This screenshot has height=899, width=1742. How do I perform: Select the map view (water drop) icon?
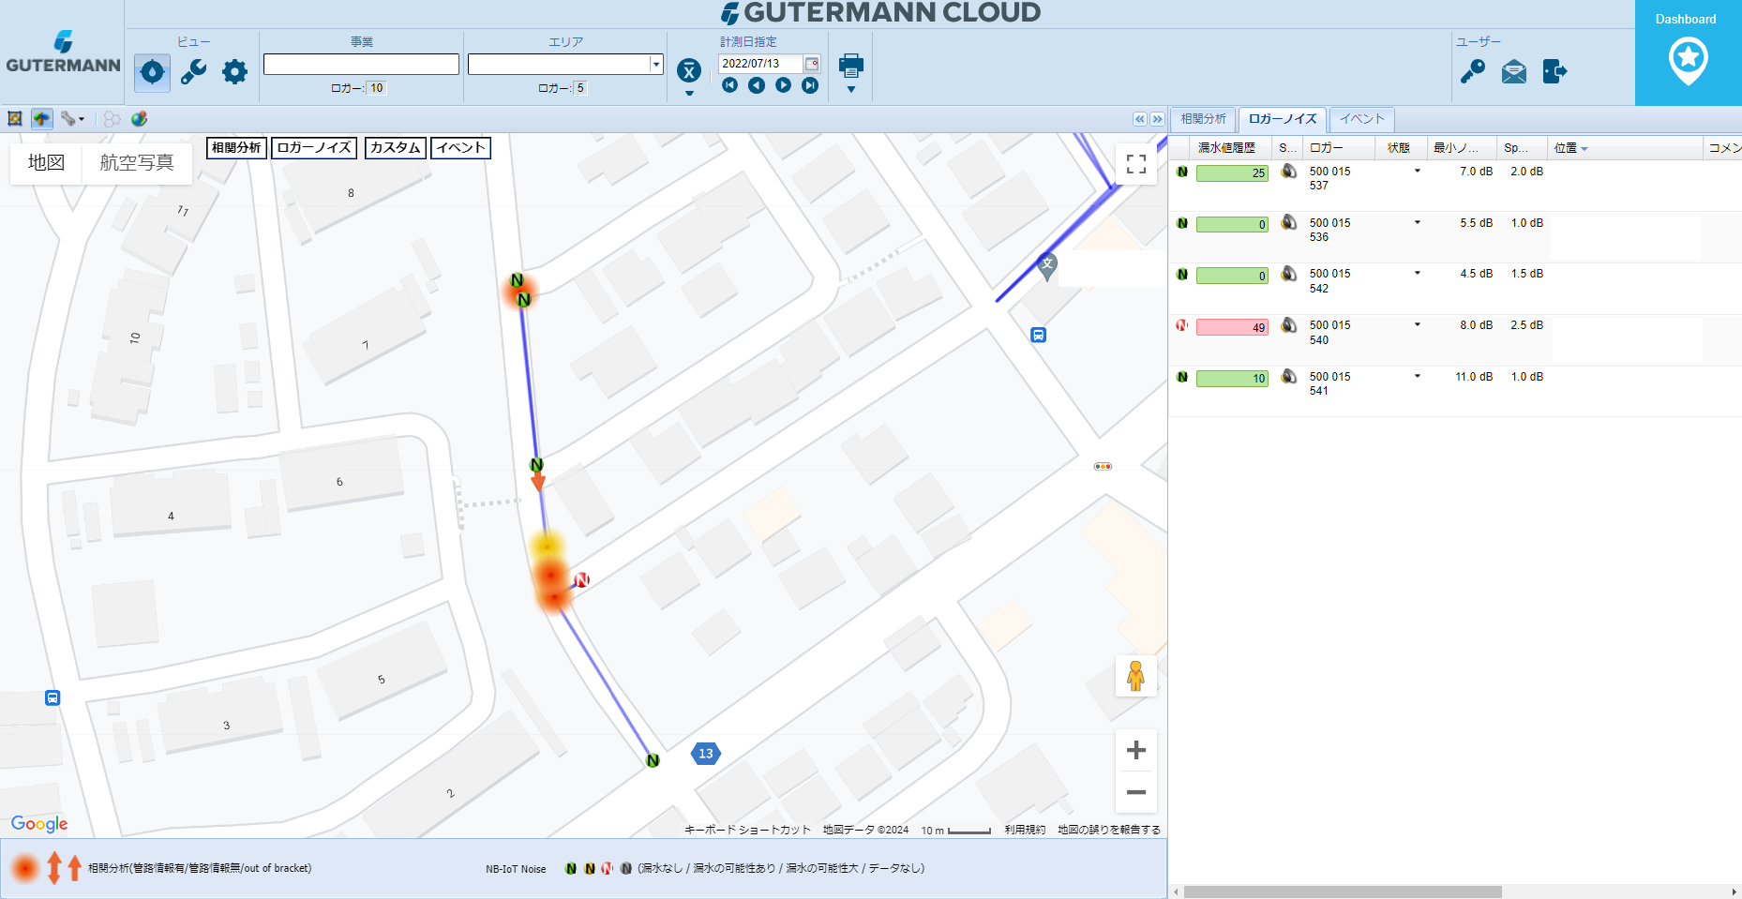click(x=152, y=72)
